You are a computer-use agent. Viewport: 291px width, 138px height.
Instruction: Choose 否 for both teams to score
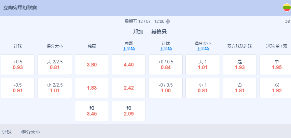(240, 88)
